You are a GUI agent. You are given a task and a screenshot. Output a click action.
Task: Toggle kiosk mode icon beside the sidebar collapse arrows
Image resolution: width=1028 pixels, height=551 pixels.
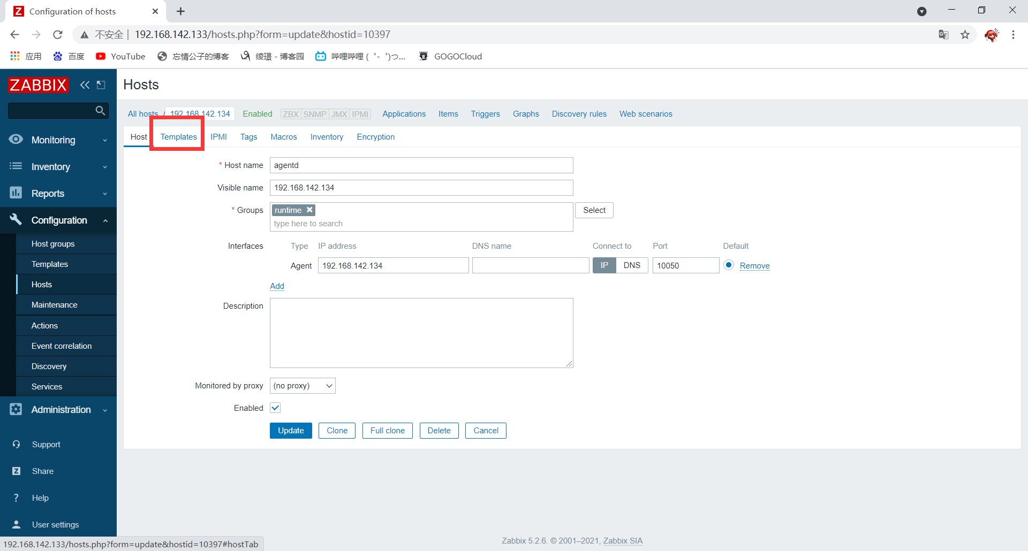coord(101,85)
